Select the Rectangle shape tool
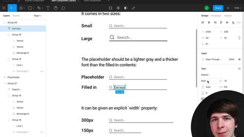244x137 pixels. pyautogui.click(x=30, y=8)
